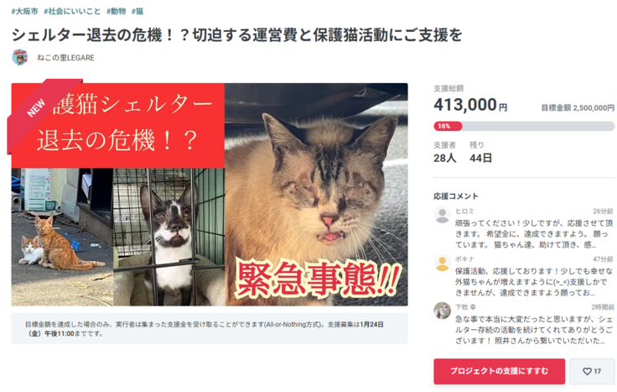
Task: Click the All-or-Nothing notice box
Action: click(210, 328)
